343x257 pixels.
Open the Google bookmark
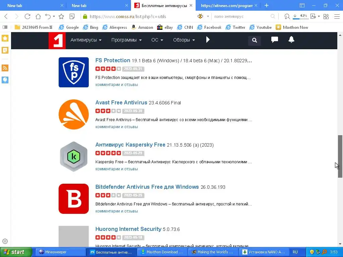tap(69, 27)
